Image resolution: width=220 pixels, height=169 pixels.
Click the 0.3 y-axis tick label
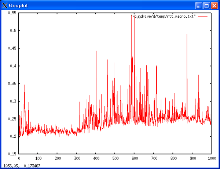13,101
